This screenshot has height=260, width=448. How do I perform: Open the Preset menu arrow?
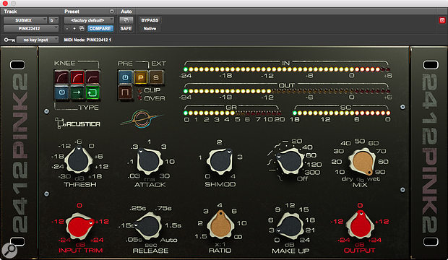click(112, 12)
